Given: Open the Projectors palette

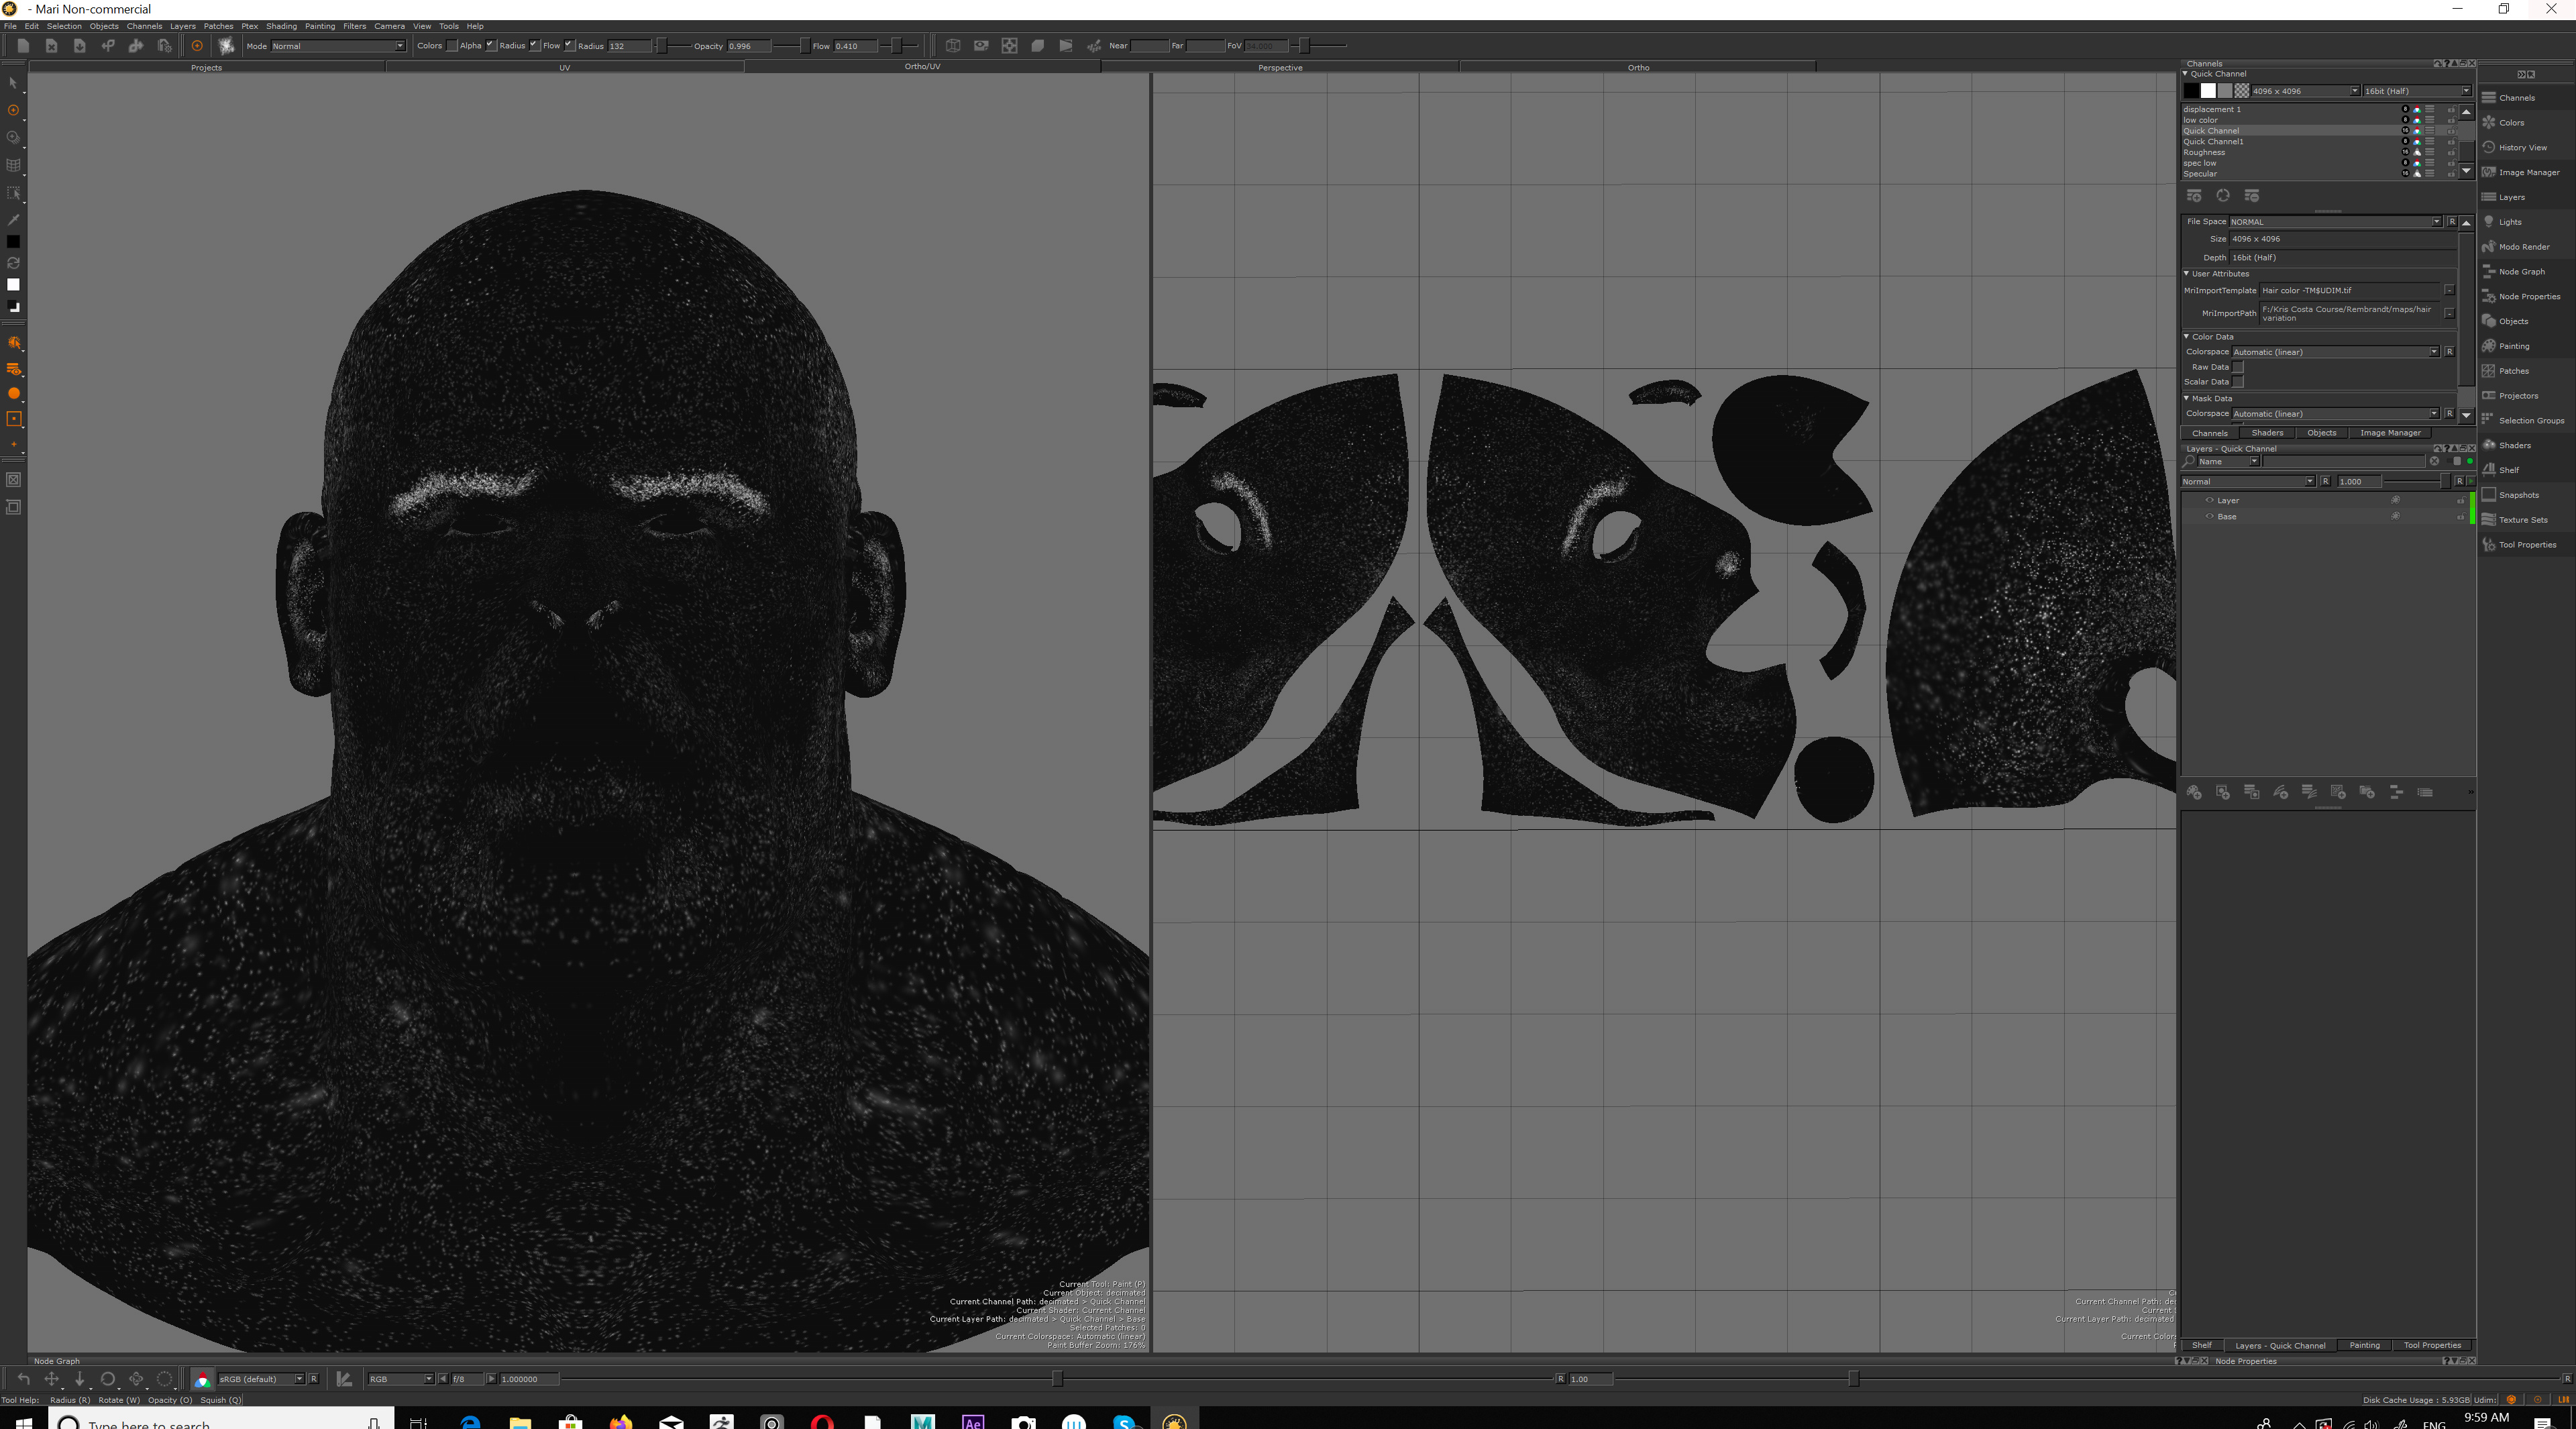Looking at the screenshot, I should [x=2517, y=396].
